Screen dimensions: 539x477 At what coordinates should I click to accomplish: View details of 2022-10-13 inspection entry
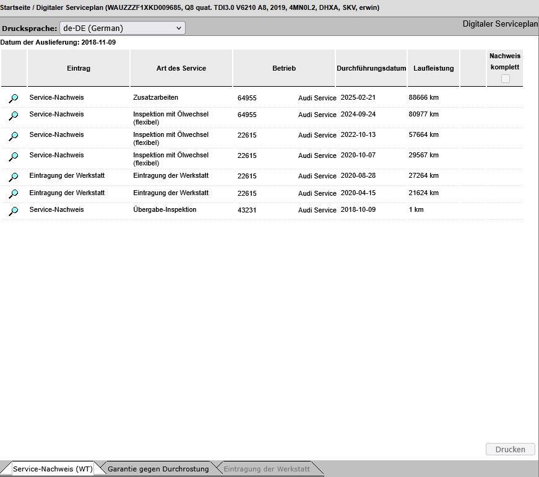pyautogui.click(x=14, y=136)
